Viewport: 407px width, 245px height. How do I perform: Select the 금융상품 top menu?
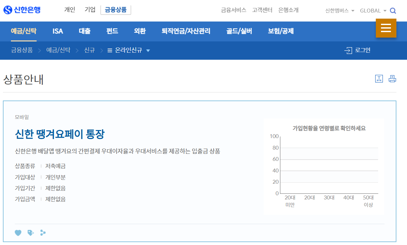point(116,10)
